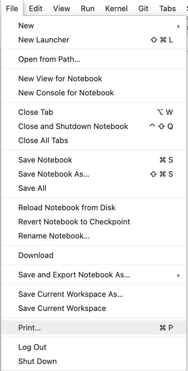188x371 pixels.
Task: Expand the New submenu arrow
Action: pyautogui.click(x=178, y=26)
